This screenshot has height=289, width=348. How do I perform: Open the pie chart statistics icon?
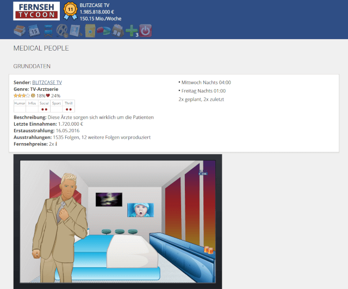[x=104, y=30]
